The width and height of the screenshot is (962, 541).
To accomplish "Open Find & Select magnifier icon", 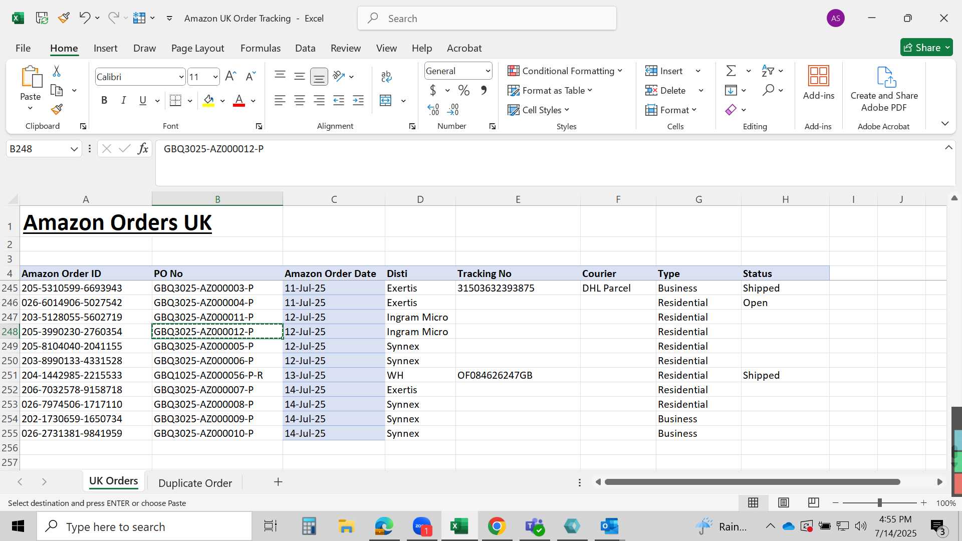I will [x=768, y=90].
